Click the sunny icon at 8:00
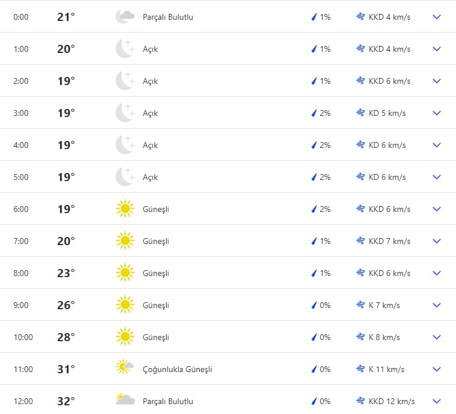This screenshot has width=456, height=414. click(125, 273)
